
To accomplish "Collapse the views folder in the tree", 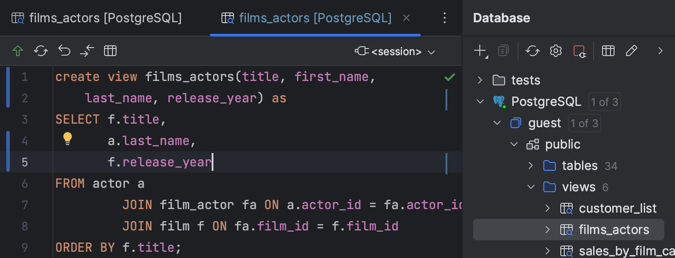I will coord(531,187).
